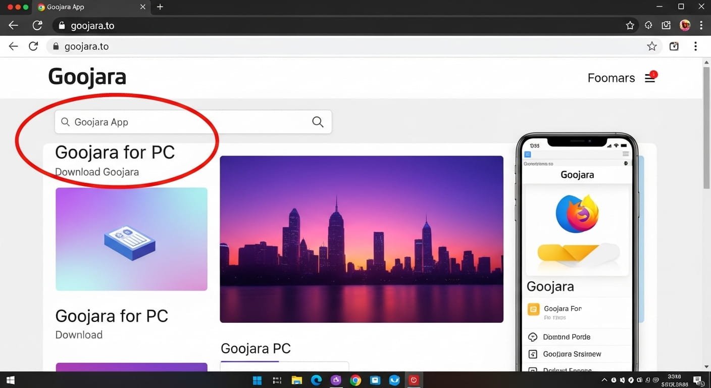This screenshot has width=711, height=388.
Task: Open the hamburger menu beside Foomars
Action: (650, 78)
